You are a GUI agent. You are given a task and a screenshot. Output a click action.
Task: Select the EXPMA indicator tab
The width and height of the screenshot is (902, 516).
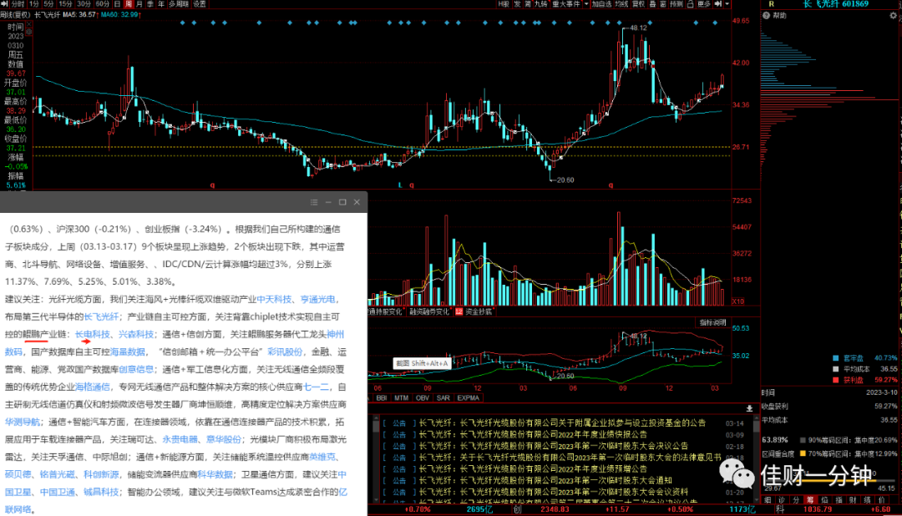[x=468, y=397]
